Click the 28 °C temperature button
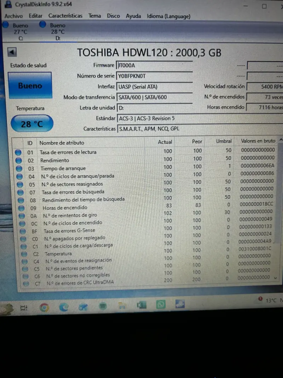This screenshot has height=378, width=283. (x=32, y=124)
